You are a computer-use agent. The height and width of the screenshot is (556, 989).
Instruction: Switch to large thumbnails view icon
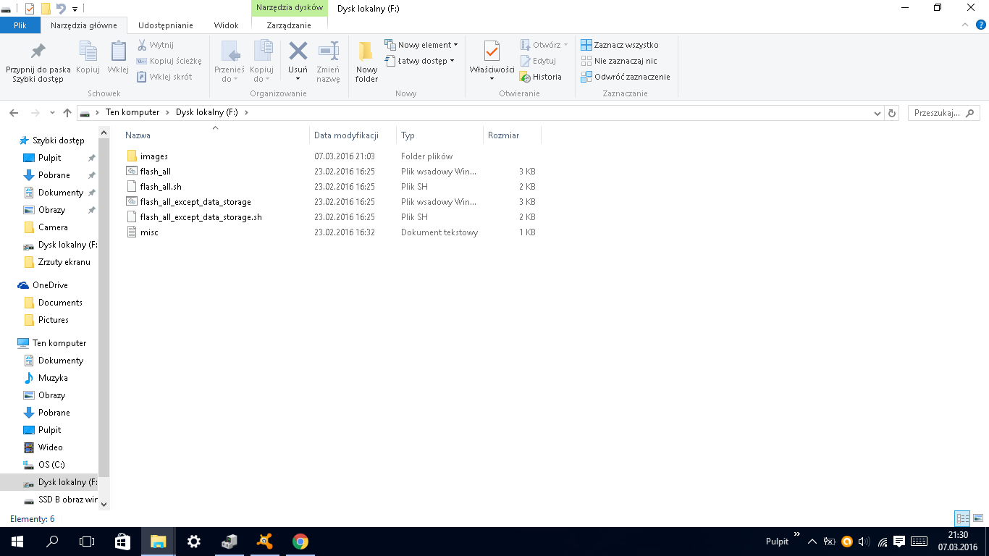(978, 518)
